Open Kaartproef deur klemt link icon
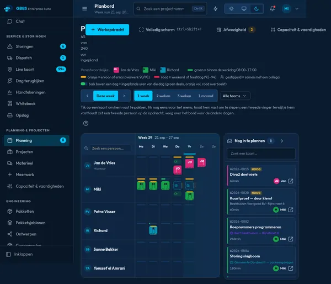 [x=291, y=209]
